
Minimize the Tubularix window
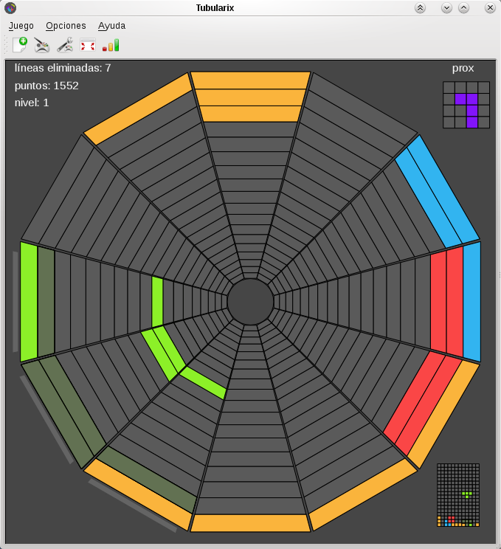(x=446, y=7)
